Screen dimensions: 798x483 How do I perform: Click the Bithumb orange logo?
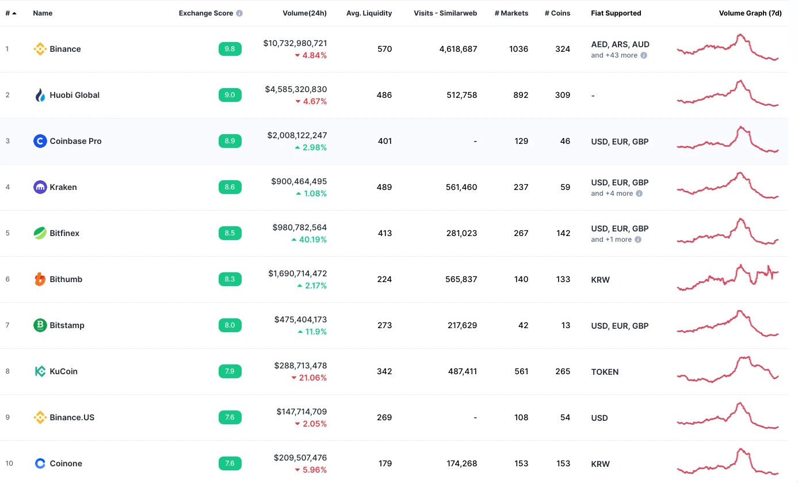pyautogui.click(x=40, y=279)
